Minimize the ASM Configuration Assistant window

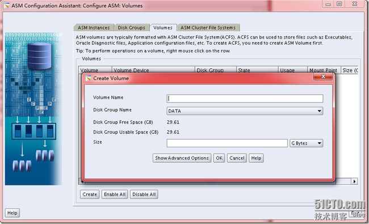pos(328,4)
